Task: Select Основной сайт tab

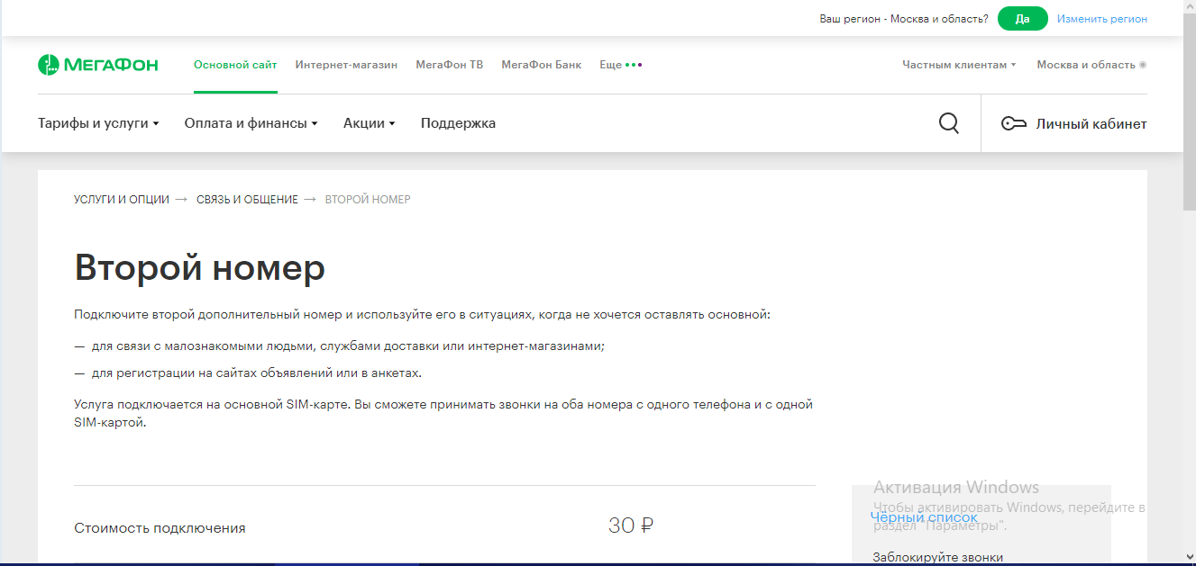Action: (235, 65)
